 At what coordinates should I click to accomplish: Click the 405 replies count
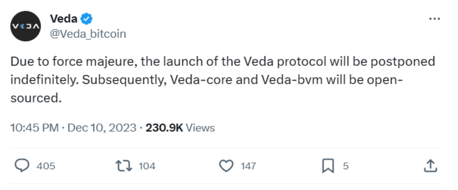(46, 166)
